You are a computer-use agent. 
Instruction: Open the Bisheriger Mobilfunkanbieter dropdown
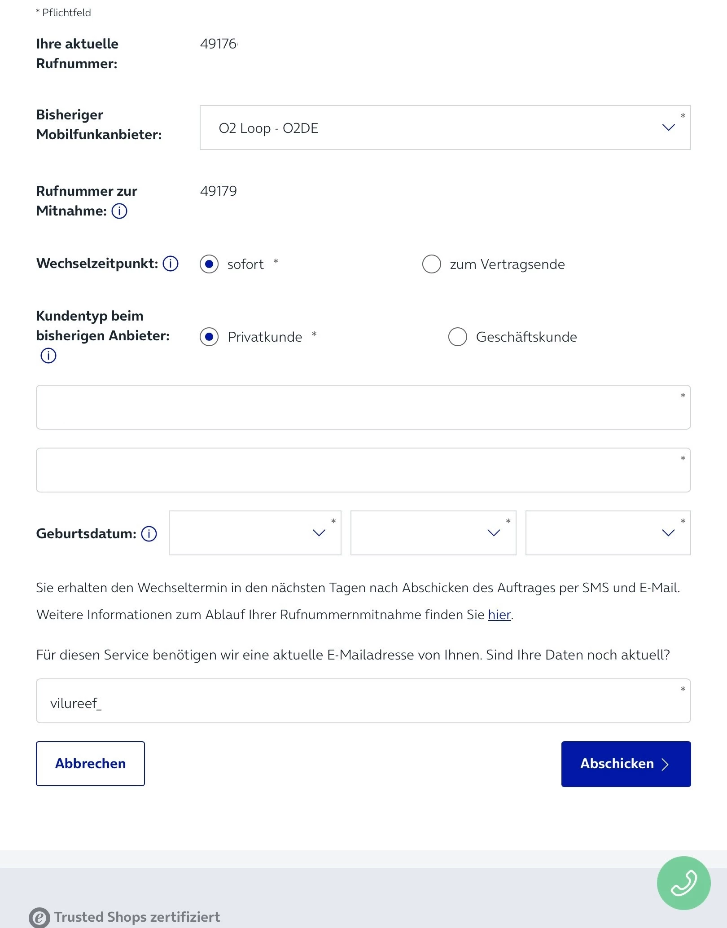(445, 128)
